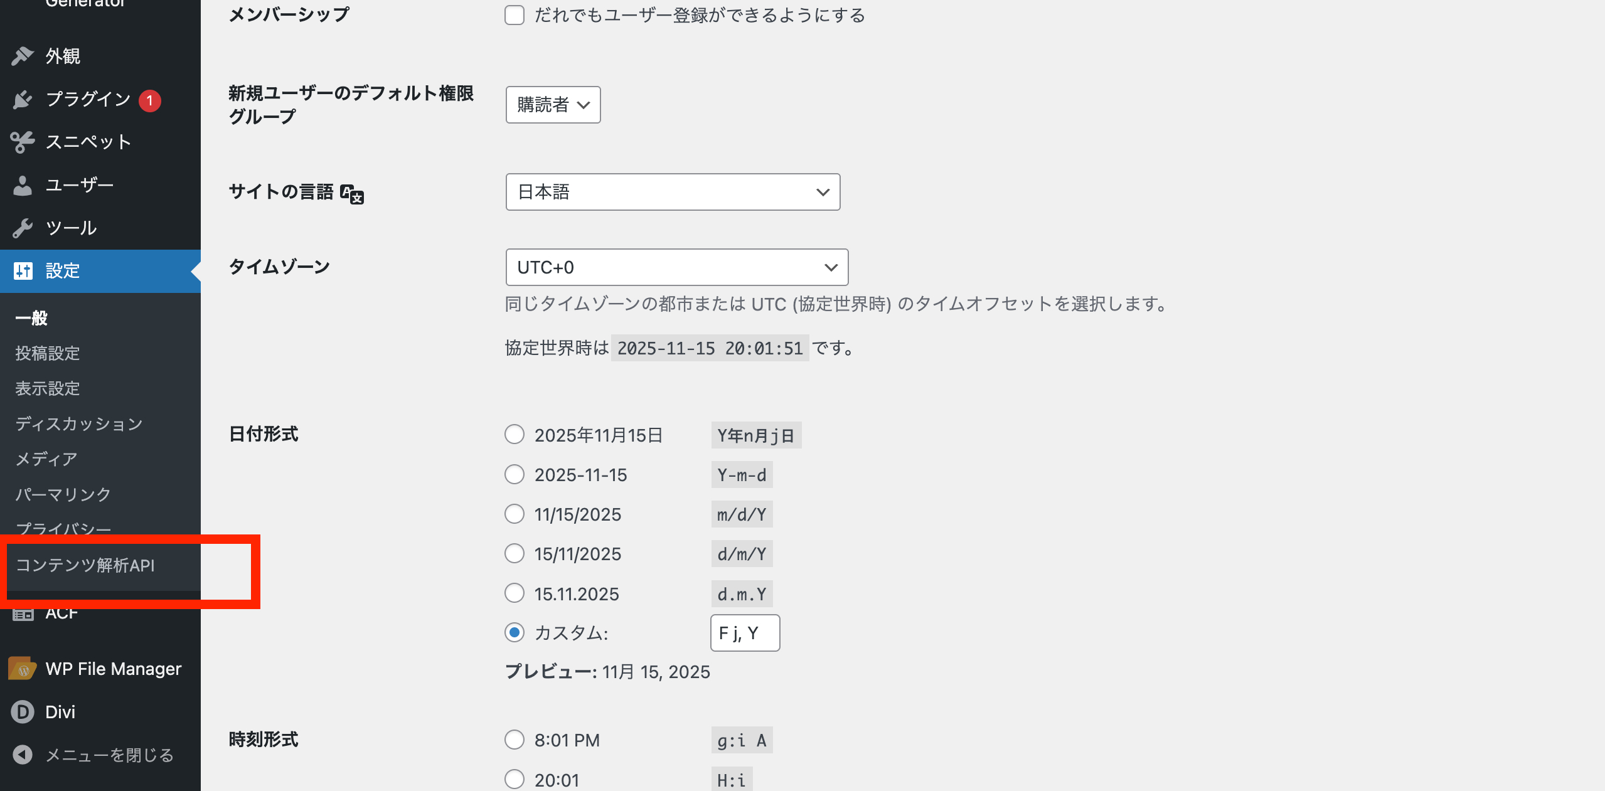Open ユーザー via the person icon

tap(23, 185)
